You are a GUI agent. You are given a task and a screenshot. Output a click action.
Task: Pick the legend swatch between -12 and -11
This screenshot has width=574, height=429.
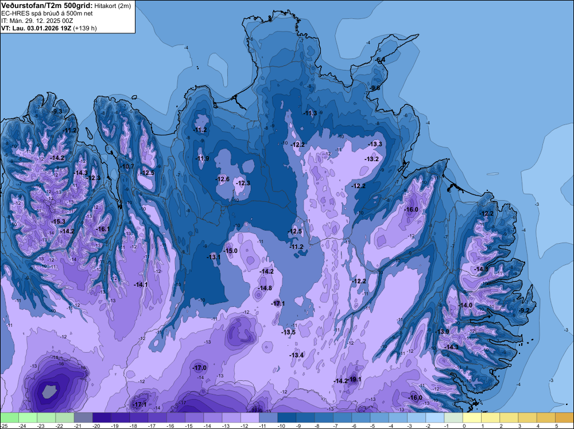250,418
